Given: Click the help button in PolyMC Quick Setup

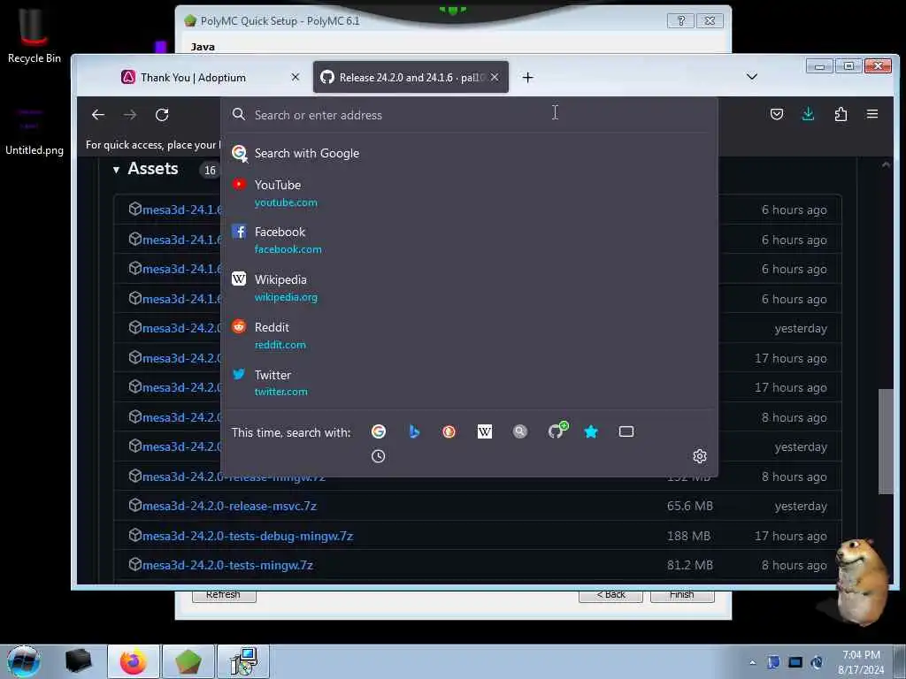Looking at the screenshot, I should (680, 21).
